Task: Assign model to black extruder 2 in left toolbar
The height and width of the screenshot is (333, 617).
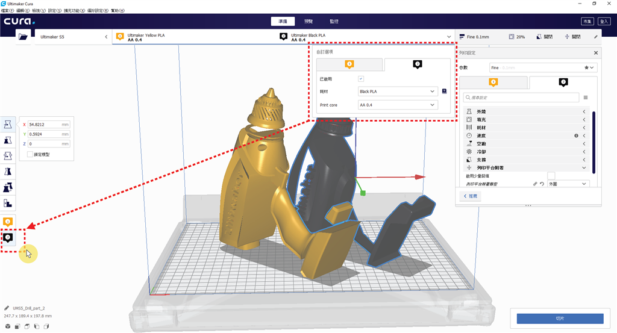Action: 8,238
